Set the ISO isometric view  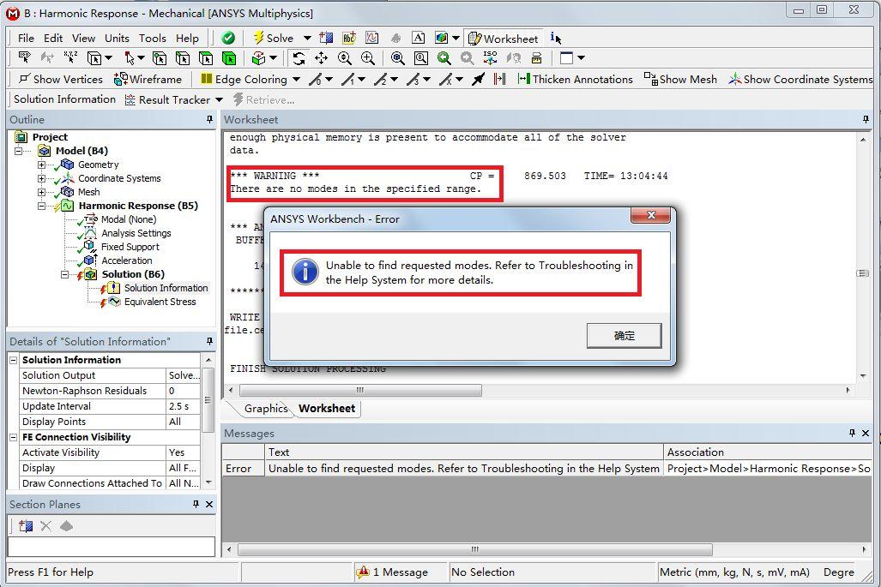tap(490, 58)
